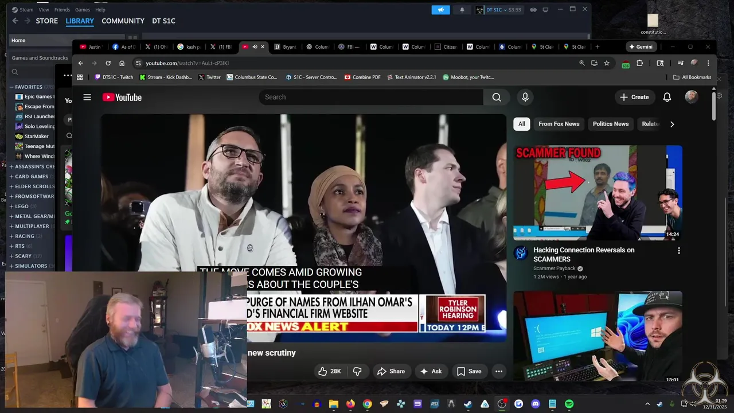Open the Steam LIBRARY tab
The height and width of the screenshot is (413, 734).
point(80,21)
